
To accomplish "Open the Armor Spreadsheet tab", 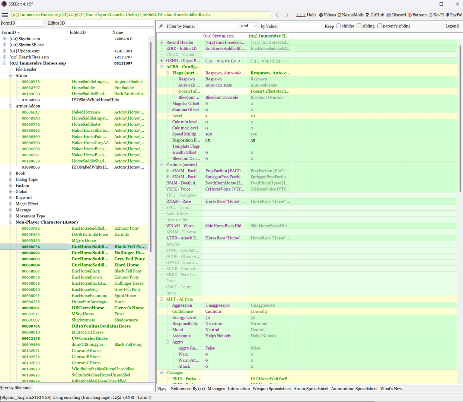I will pos(311,389).
